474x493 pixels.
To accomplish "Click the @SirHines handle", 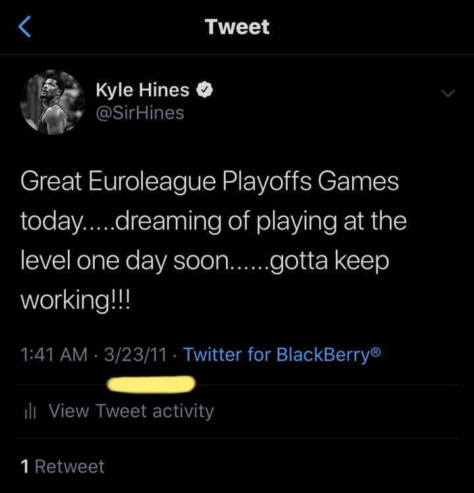I will click(140, 113).
